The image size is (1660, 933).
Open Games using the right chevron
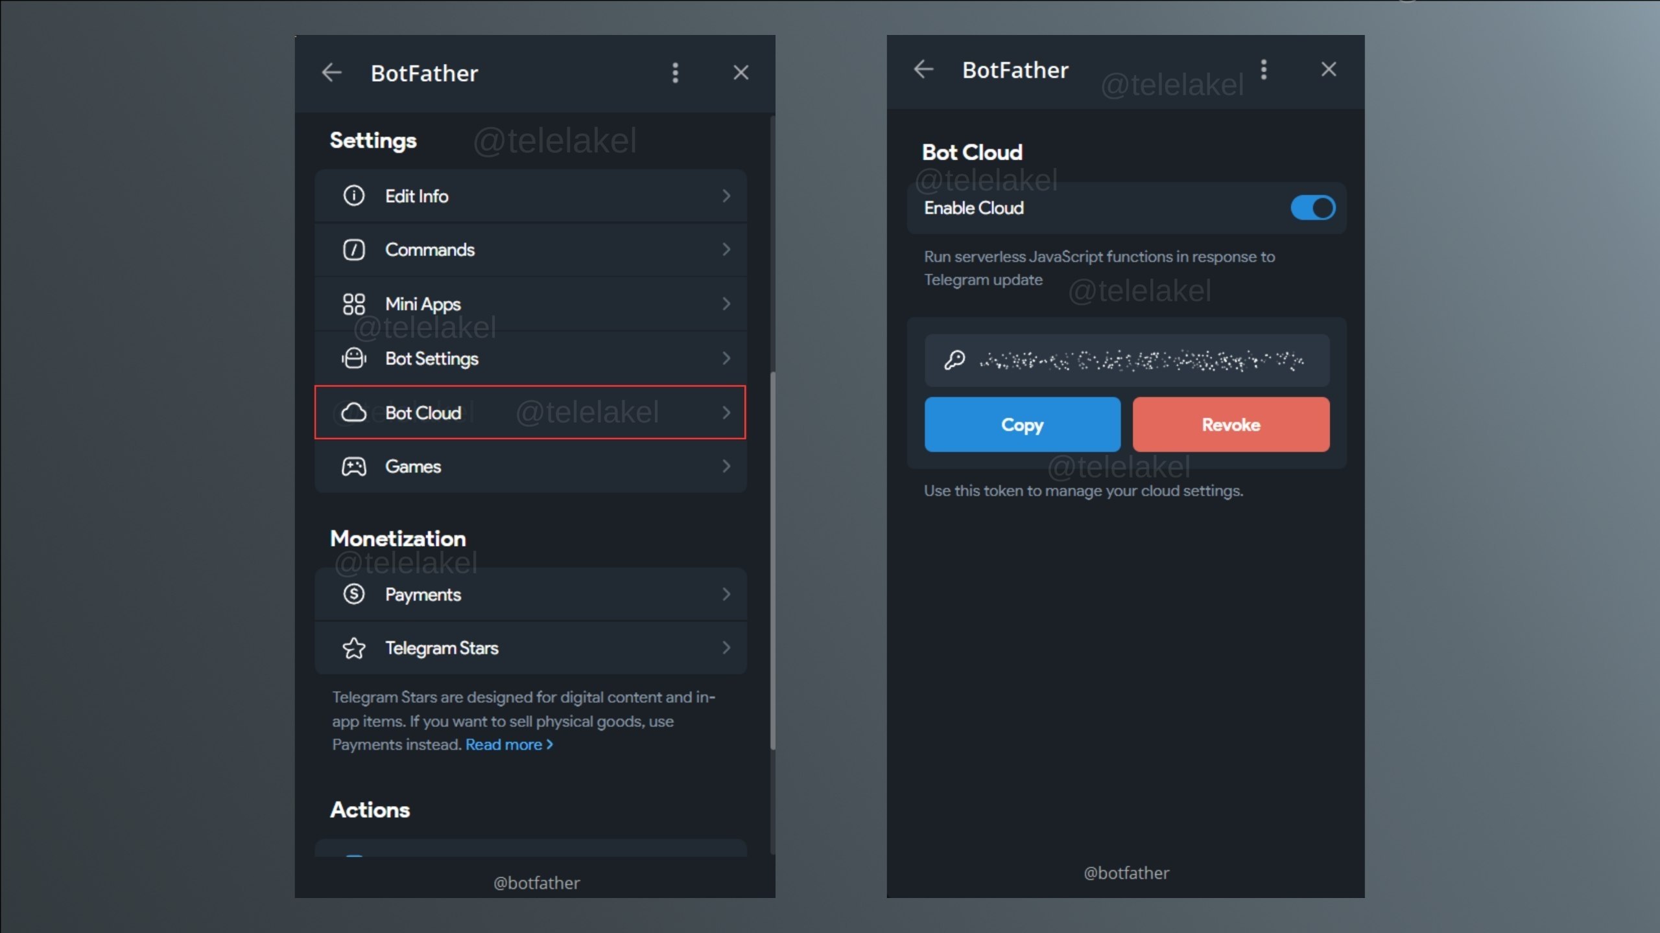[x=726, y=466]
